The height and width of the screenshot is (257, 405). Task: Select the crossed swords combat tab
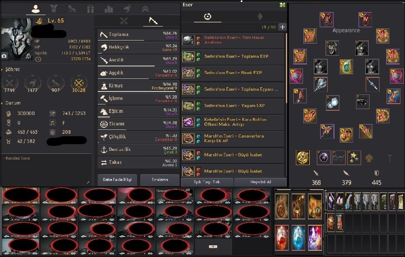coord(124,21)
